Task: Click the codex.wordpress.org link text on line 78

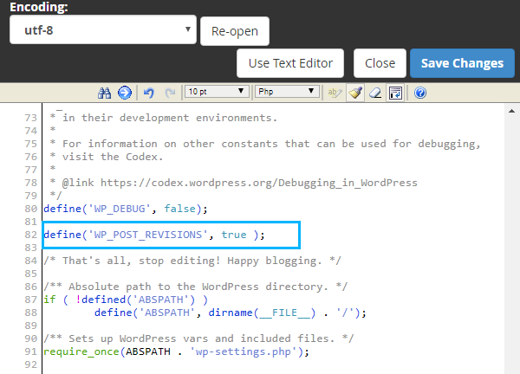Action: (x=258, y=183)
